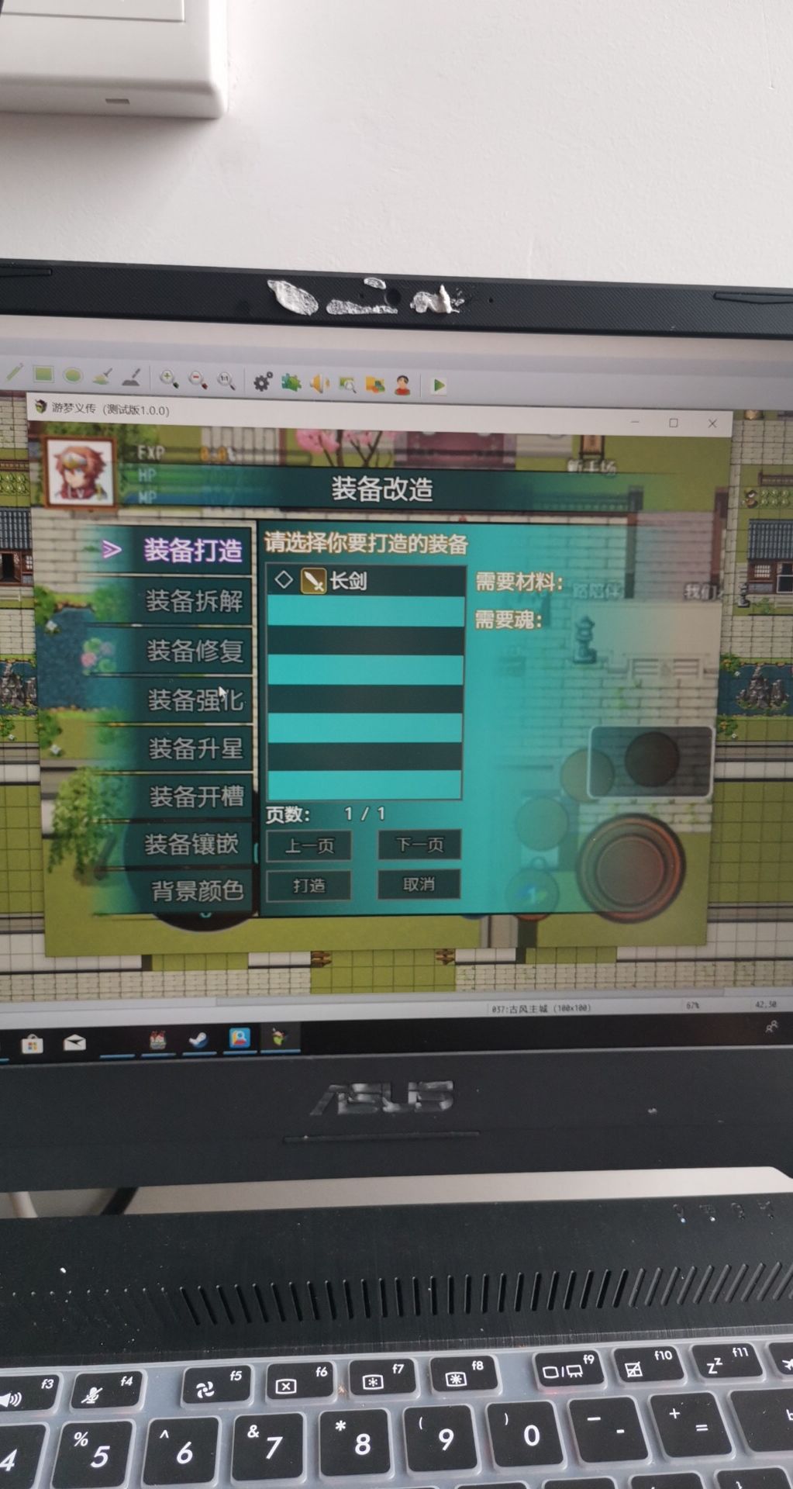Open Steam from the taskbar
This screenshot has width=793, height=1489.
coord(198,1040)
